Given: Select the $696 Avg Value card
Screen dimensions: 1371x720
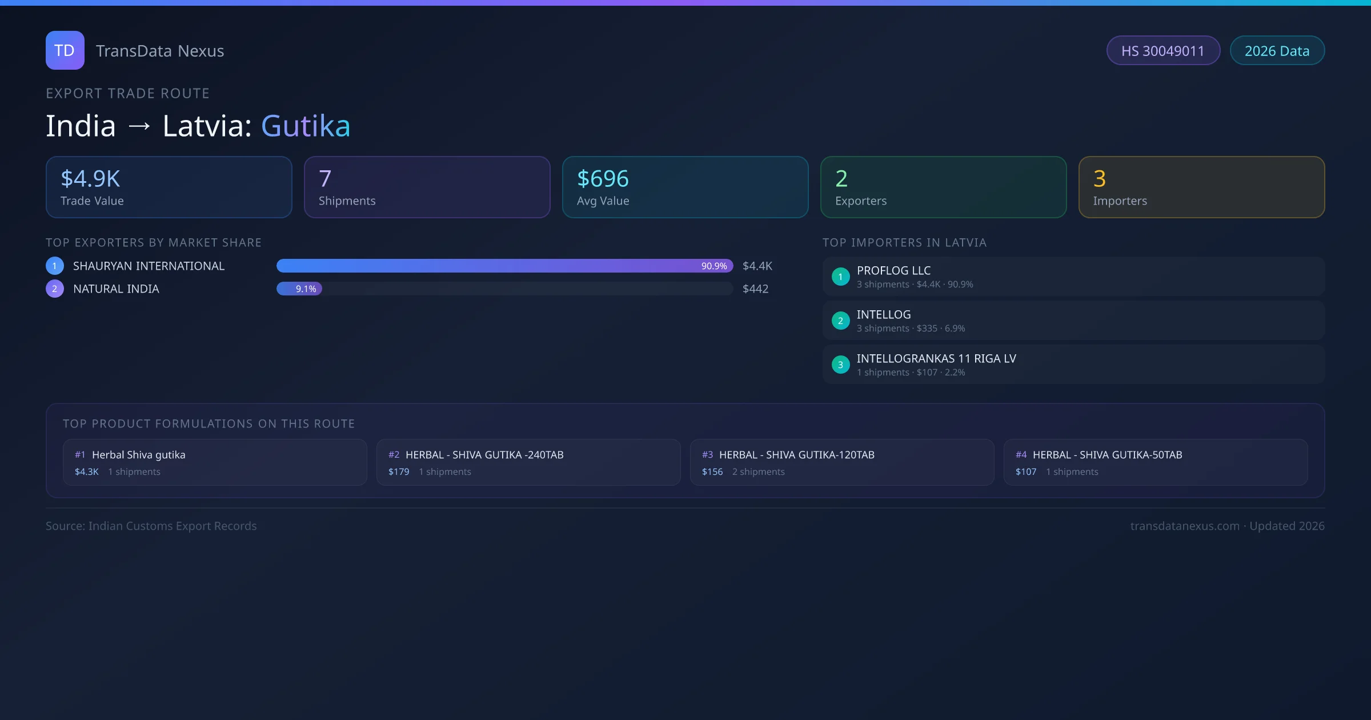Looking at the screenshot, I should click(x=685, y=187).
